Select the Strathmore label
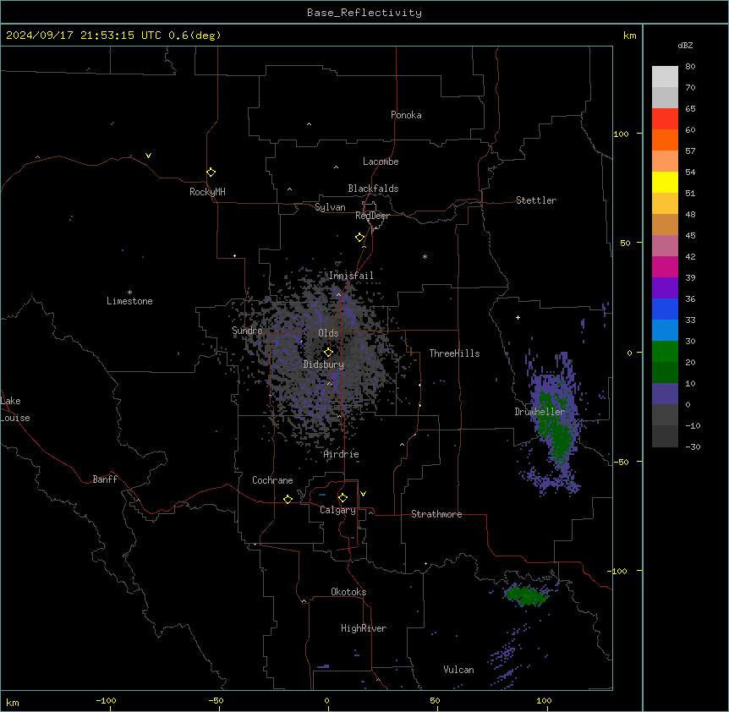 (x=436, y=514)
